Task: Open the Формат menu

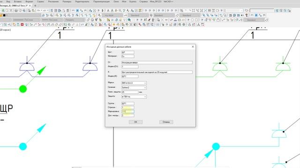Action: [29, 1]
